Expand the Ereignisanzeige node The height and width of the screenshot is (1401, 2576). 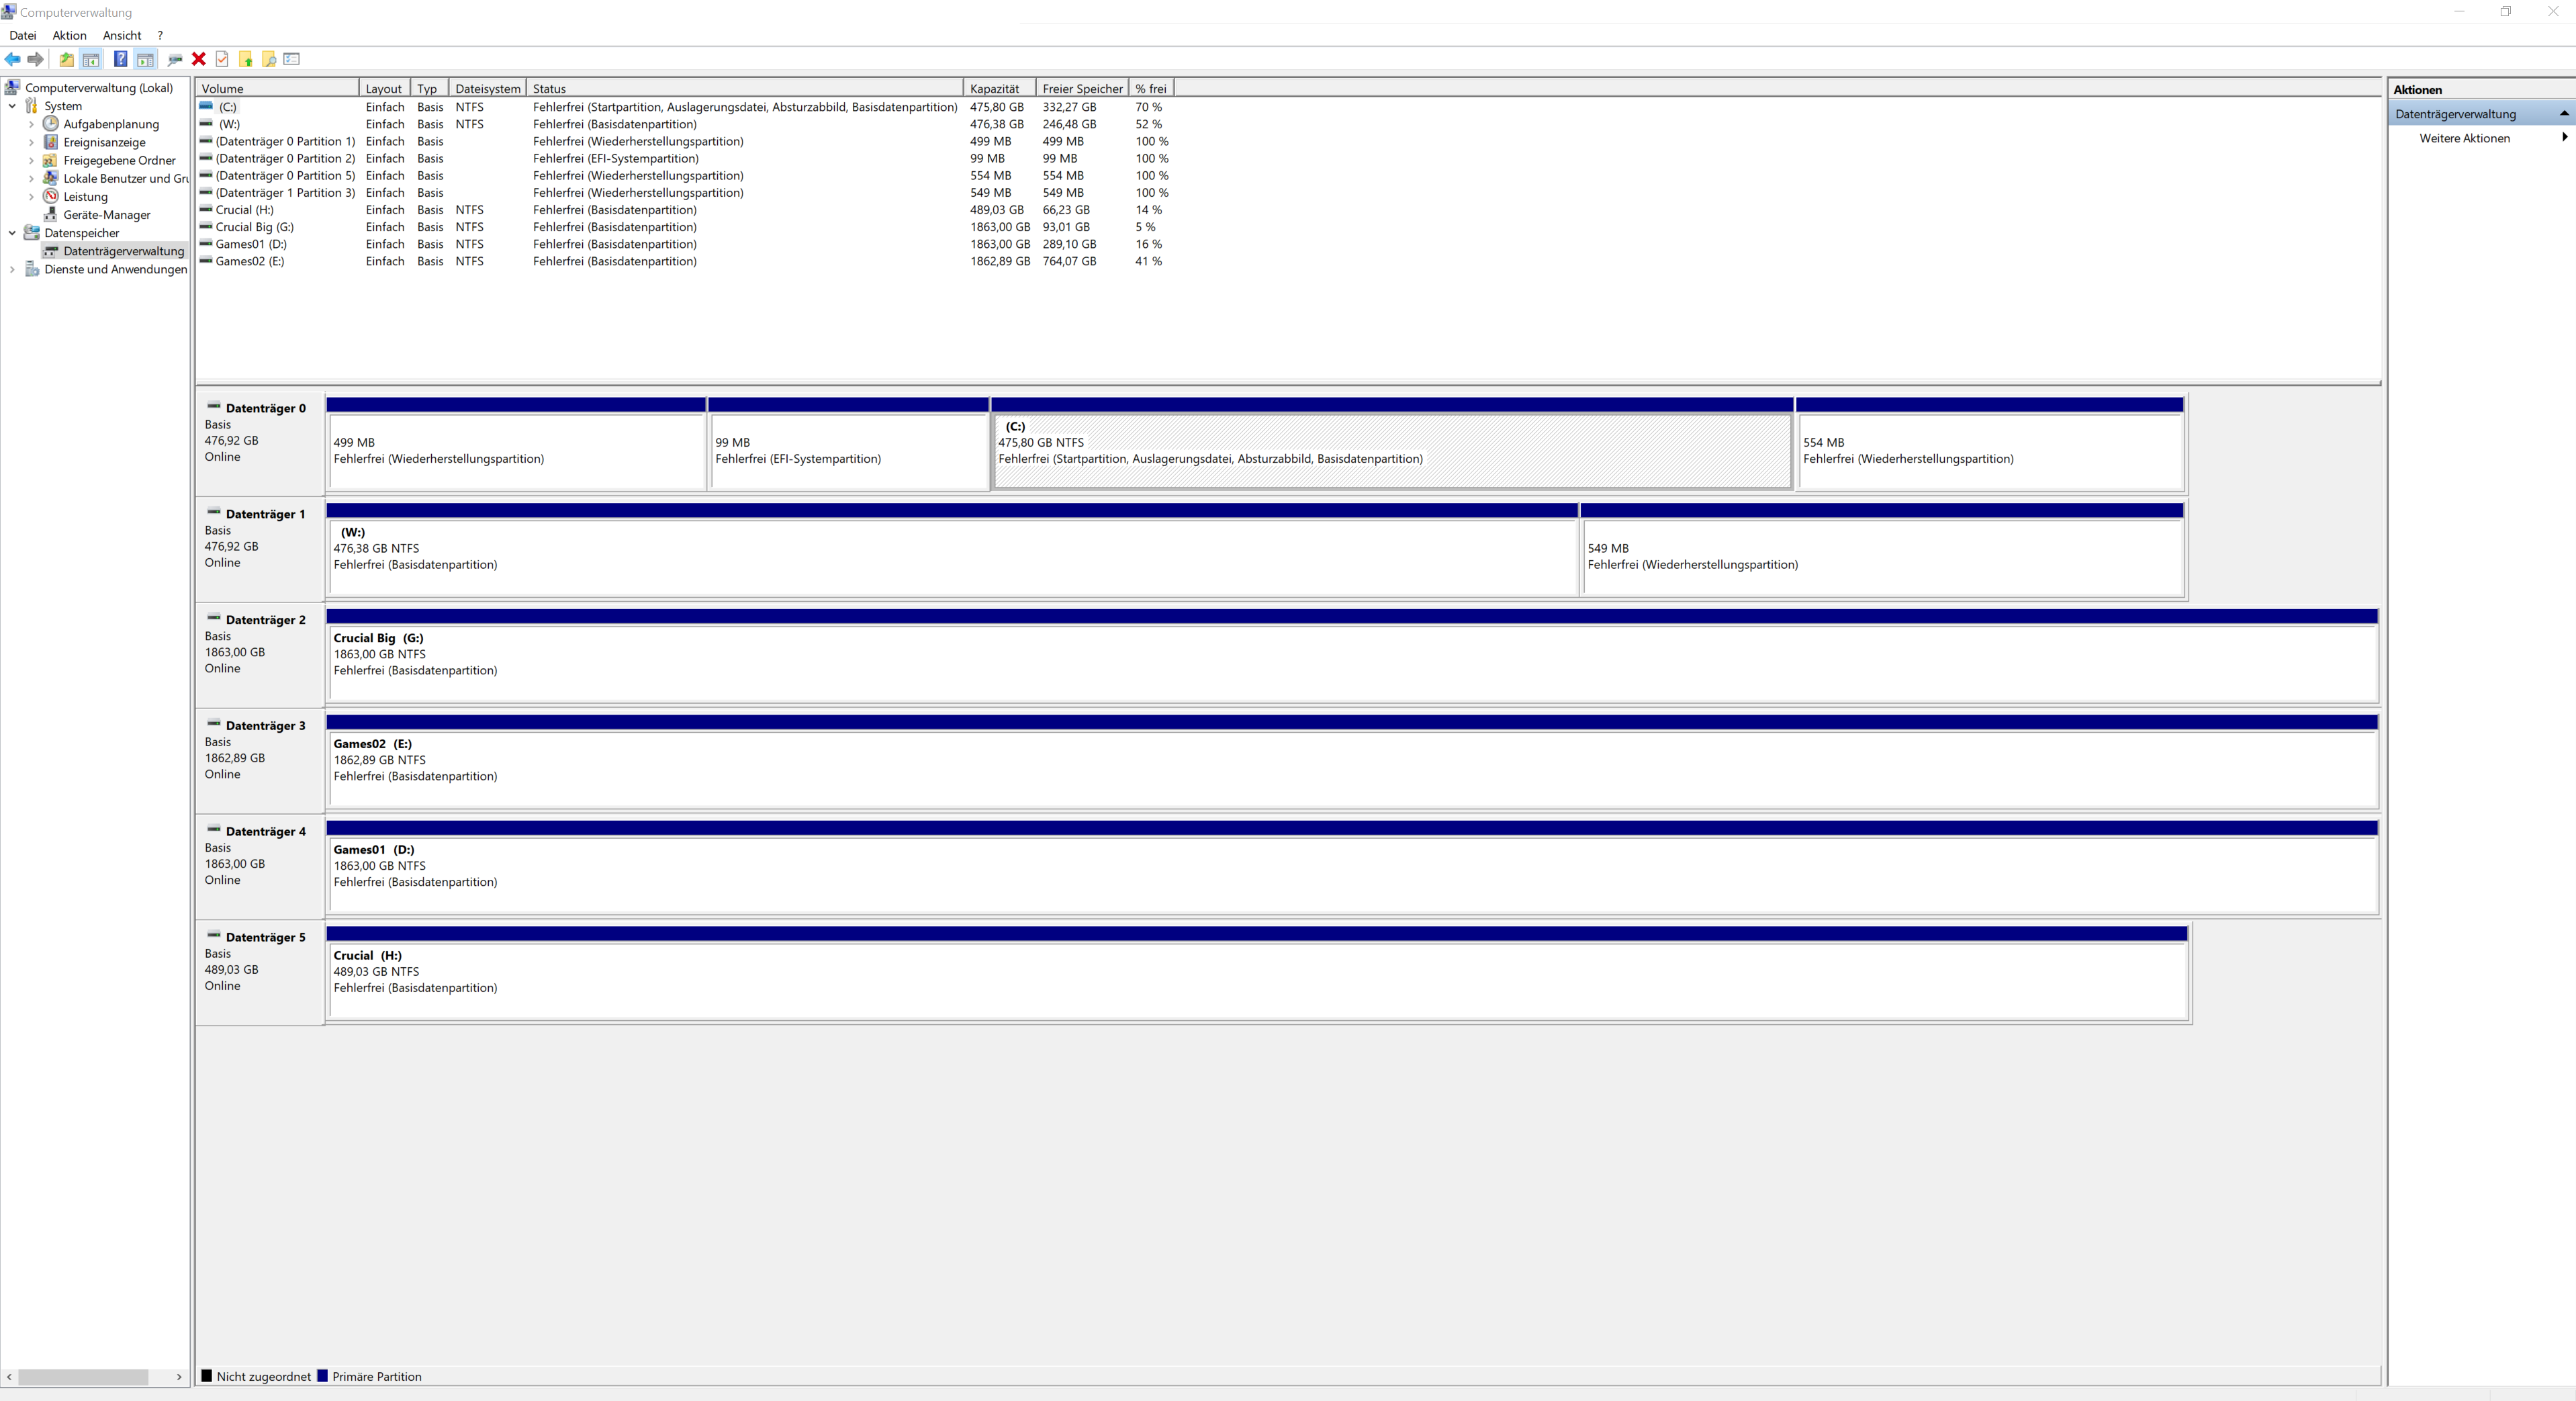click(x=31, y=142)
